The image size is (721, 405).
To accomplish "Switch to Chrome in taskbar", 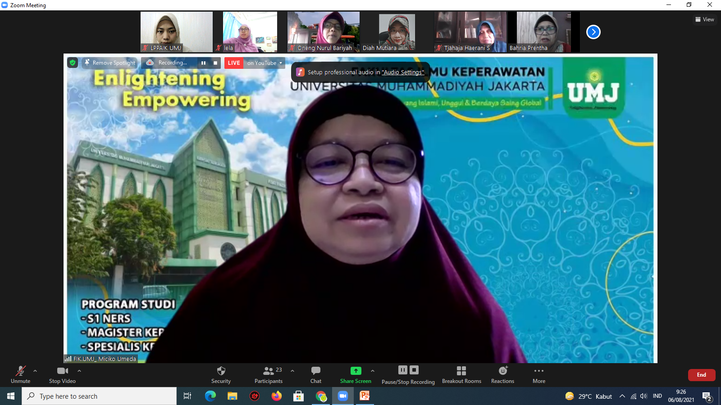I will click(321, 396).
